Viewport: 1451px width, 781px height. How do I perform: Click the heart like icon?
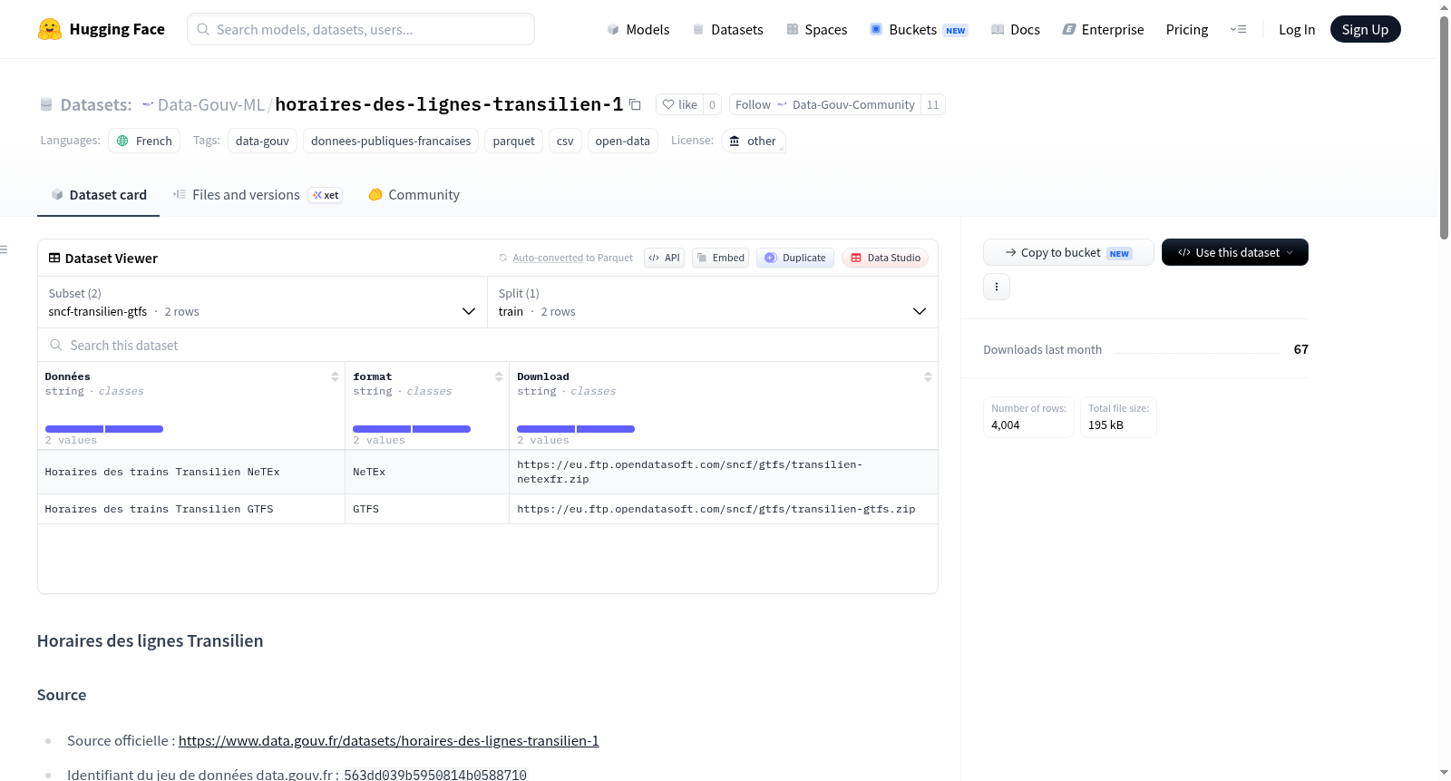(x=668, y=104)
